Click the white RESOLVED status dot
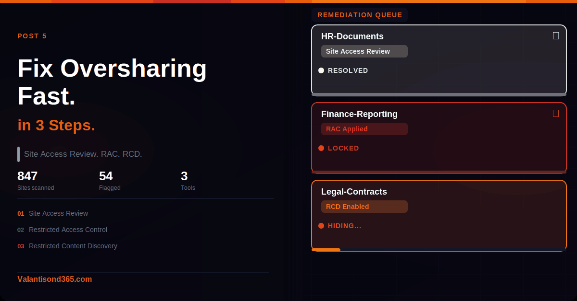The image size is (577, 301). coord(321,70)
